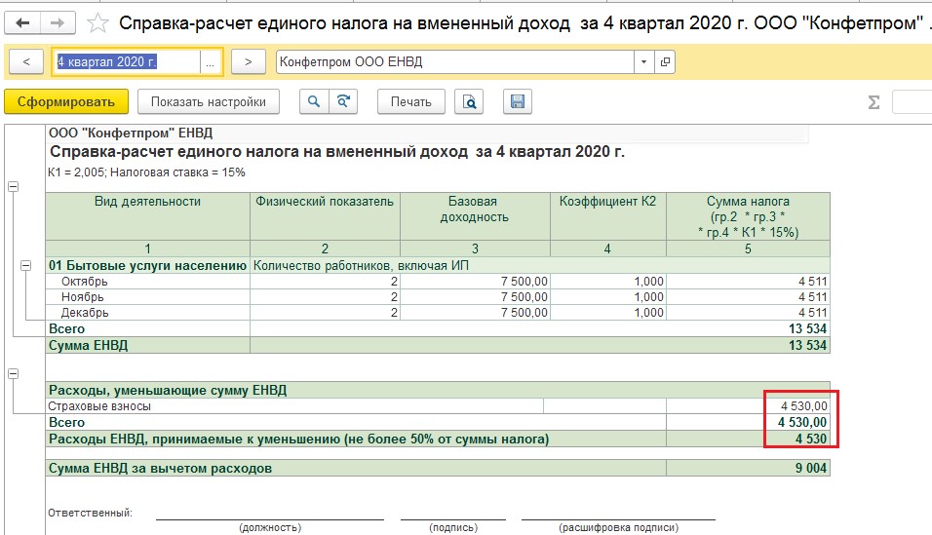This screenshot has height=535, width=932.
Task: Open the organization dropdown arrow
Action: click(643, 61)
